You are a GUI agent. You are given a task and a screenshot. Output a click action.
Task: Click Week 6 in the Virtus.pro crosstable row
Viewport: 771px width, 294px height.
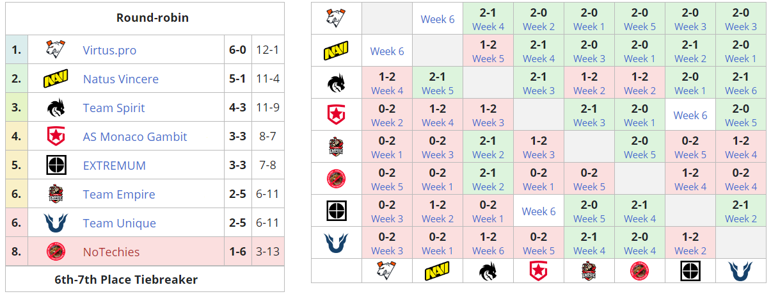438,19
